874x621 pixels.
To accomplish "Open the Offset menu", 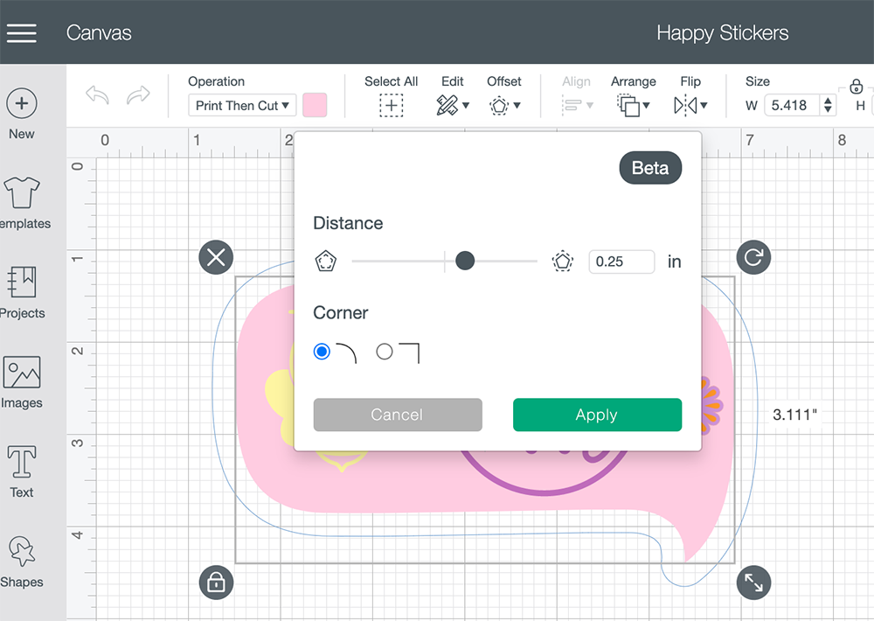I will (x=504, y=105).
